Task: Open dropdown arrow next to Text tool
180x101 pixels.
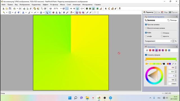Action: [x=26, y=12]
